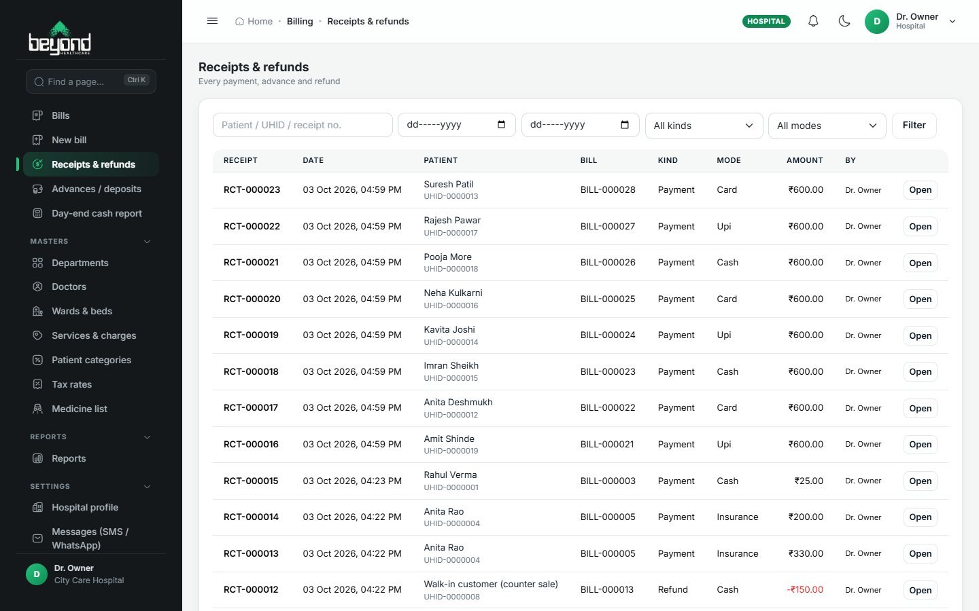Open the second date picker calendar icon
This screenshot has width=979, height=611.
[x=625, y=125]
